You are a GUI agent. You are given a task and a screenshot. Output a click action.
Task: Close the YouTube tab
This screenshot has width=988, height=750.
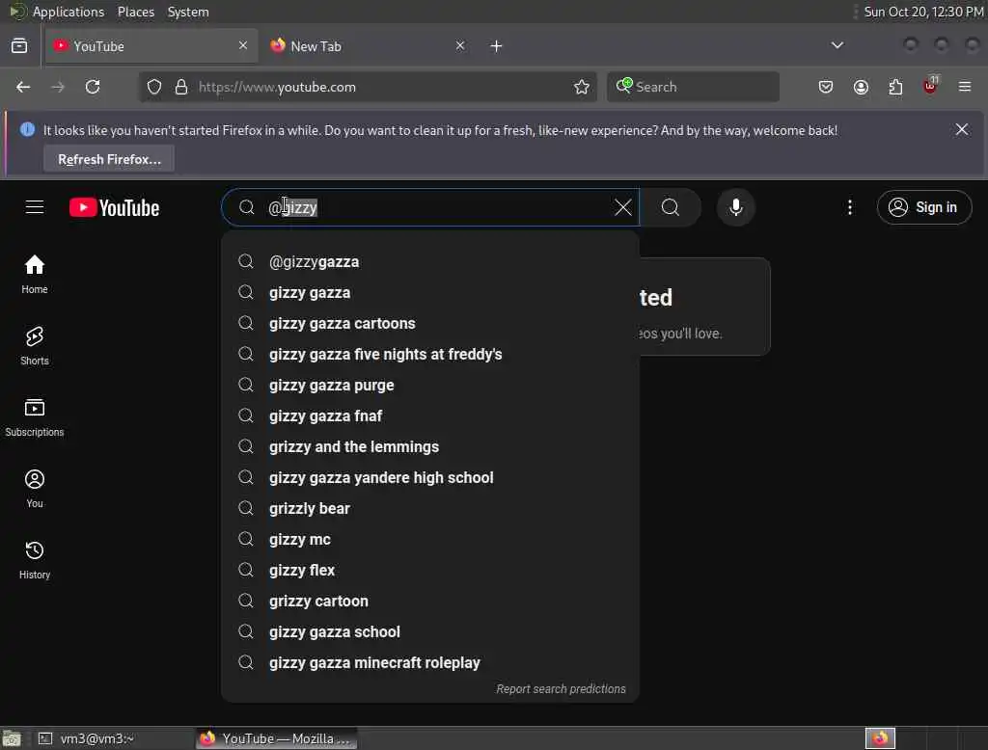tap(242, 45)
